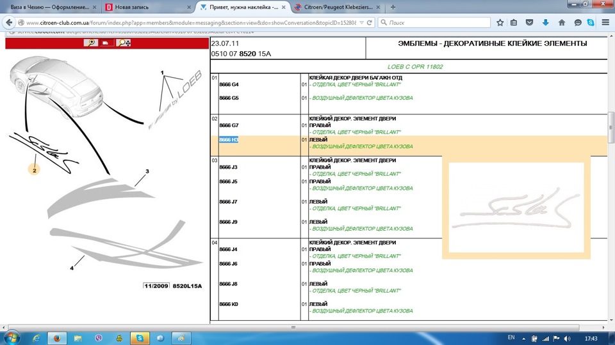615x345 pixels.
Task: Switch to 'Виза в Чехию' tab
Action: [49, 7]
